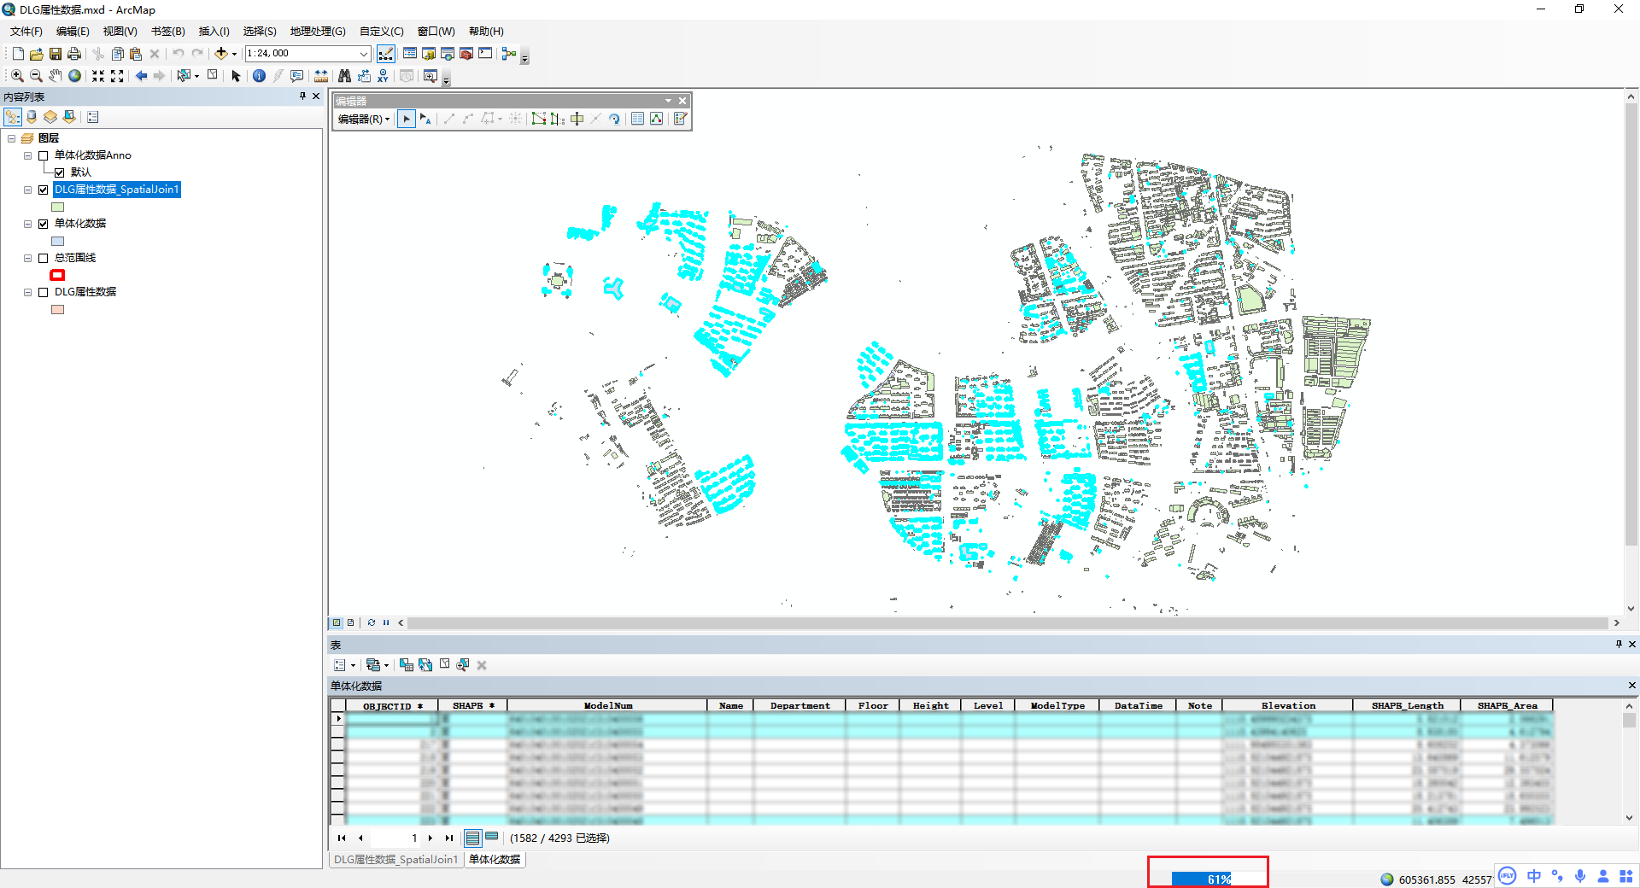The image size is (1640, 888).
Task: Select the Identify info tool
Action: [x=259, y=76]
